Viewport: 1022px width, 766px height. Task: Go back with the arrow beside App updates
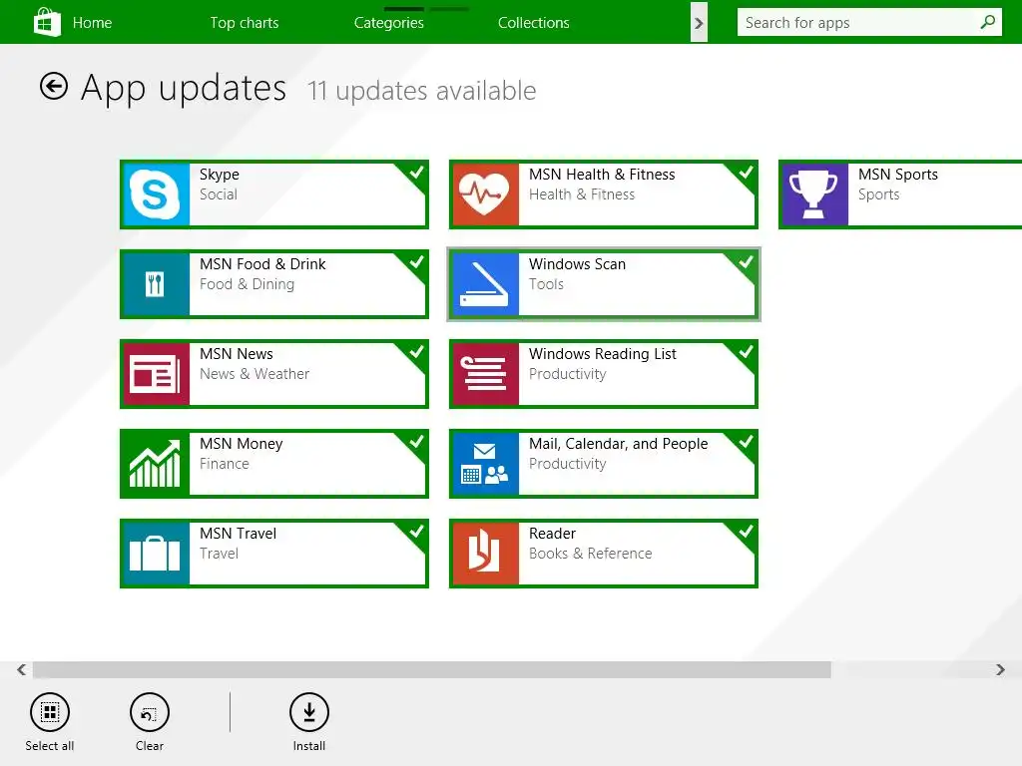tap(54, 86)
